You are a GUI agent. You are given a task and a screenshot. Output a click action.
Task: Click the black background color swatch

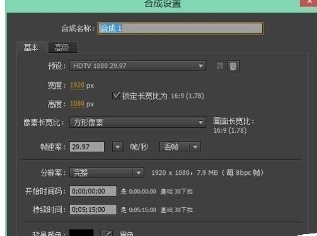81,233
